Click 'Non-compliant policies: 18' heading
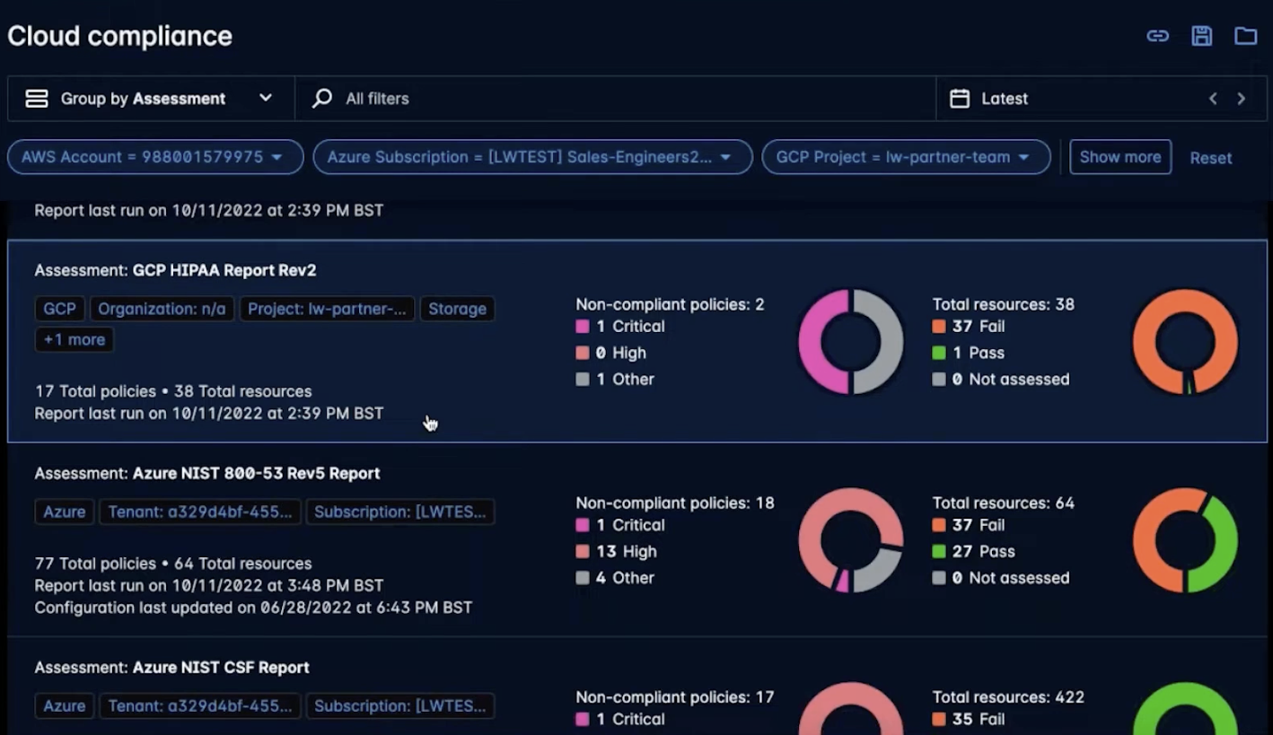1273x735 pixels. pos(675,503)
